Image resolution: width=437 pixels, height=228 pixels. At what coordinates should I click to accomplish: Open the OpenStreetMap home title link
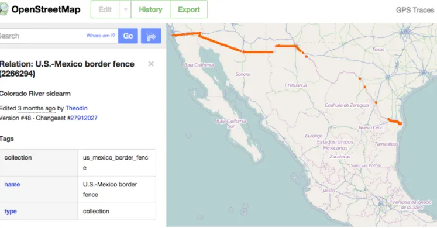tap(46, 9)
